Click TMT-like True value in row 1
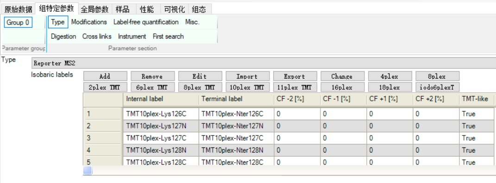496x183 pixels. [x=477, y=114]
